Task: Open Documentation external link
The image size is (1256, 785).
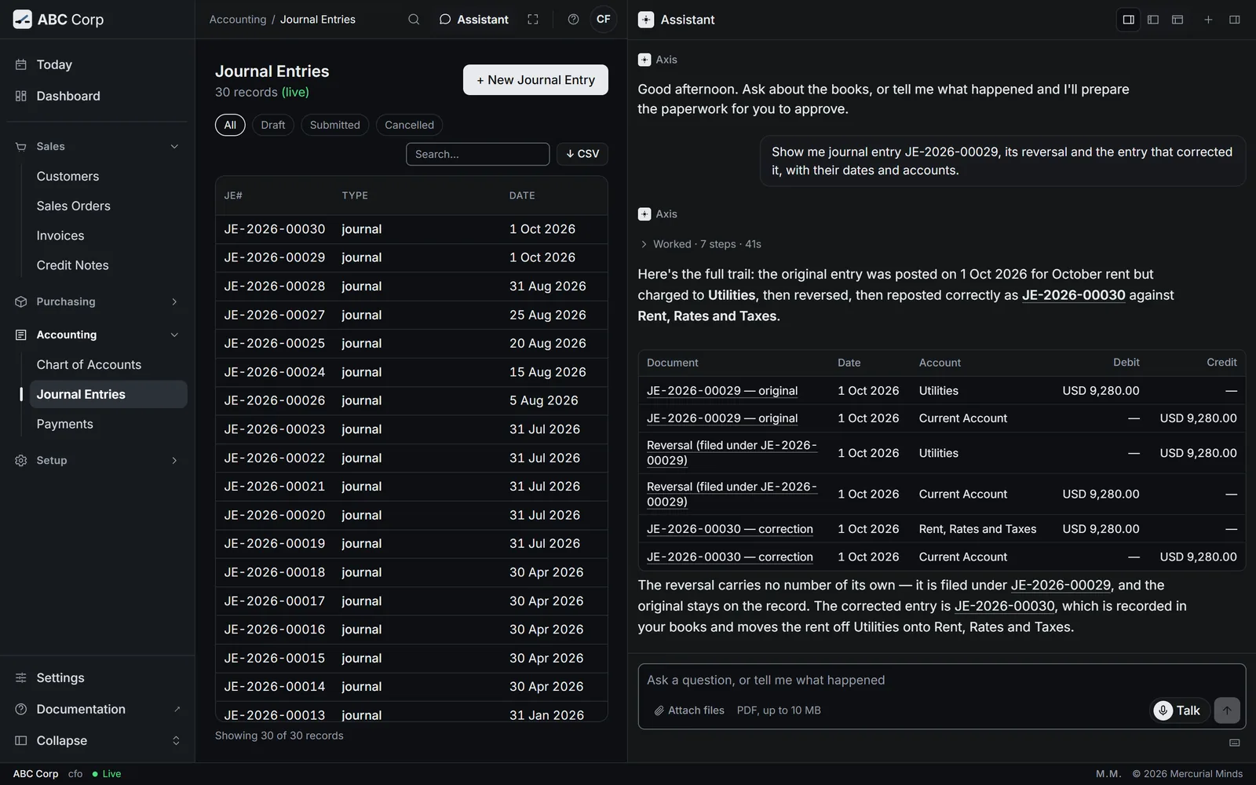Action: (x=97, y=709)
